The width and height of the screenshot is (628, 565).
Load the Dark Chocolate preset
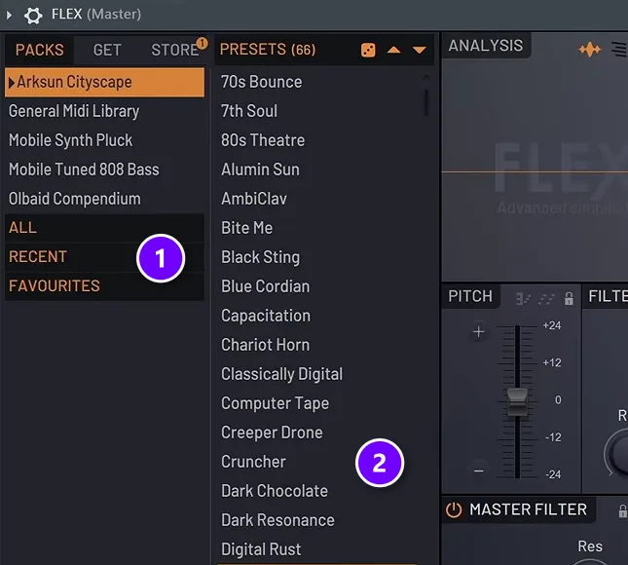[275, 491]
